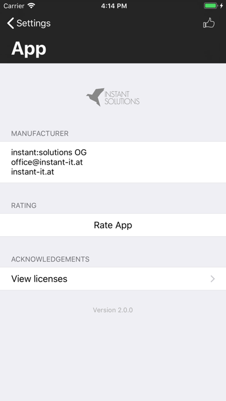This screenshot has height=401, width=226.
Task: Tap the back chevron arrow icon
Action: coord(10,23)
